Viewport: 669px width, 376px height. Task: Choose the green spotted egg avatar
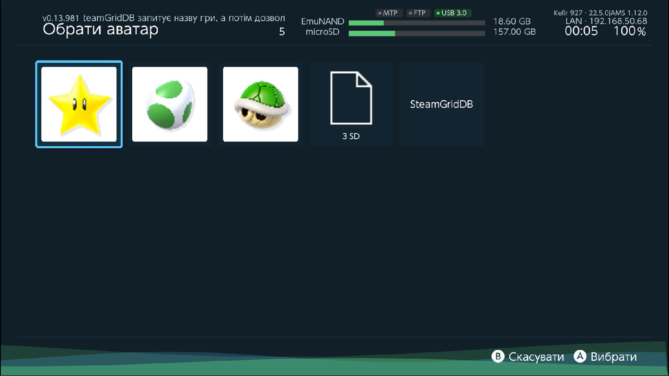170,104
